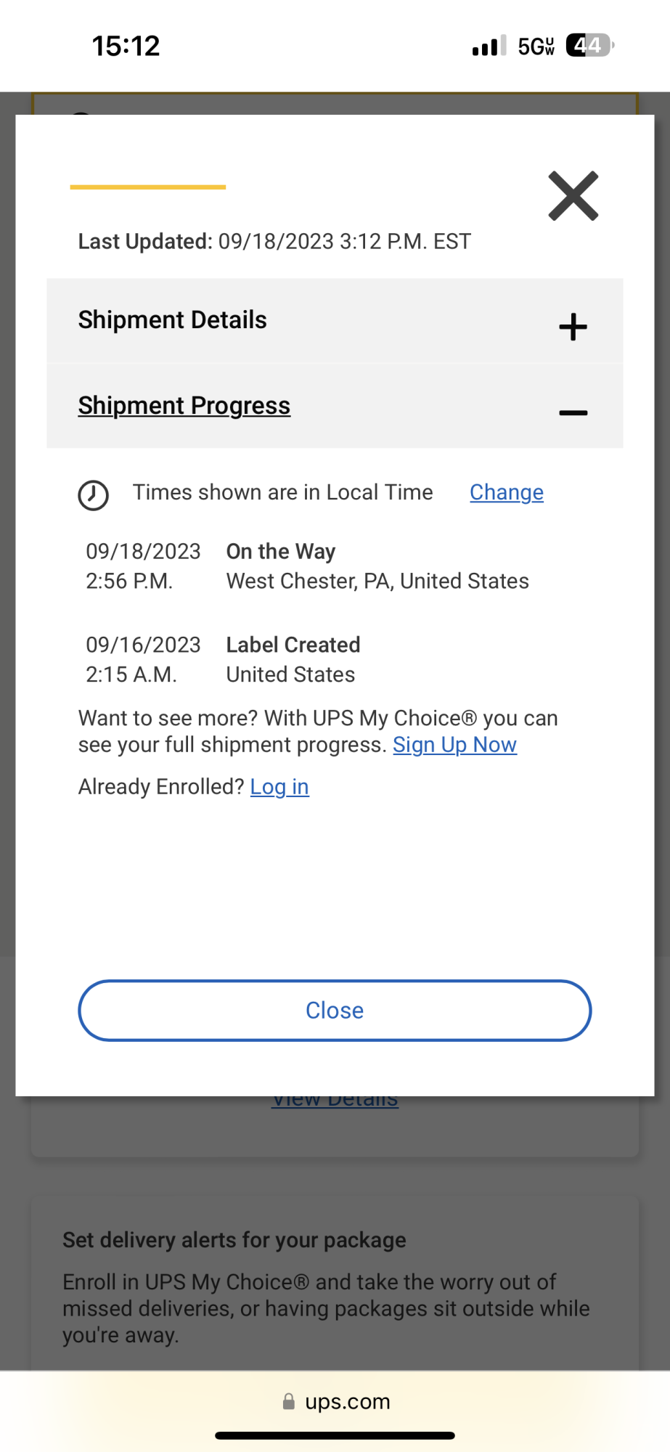Tap the ups.com address bar
Screen dimensions: 670x1452
[x=347, y=1402]
